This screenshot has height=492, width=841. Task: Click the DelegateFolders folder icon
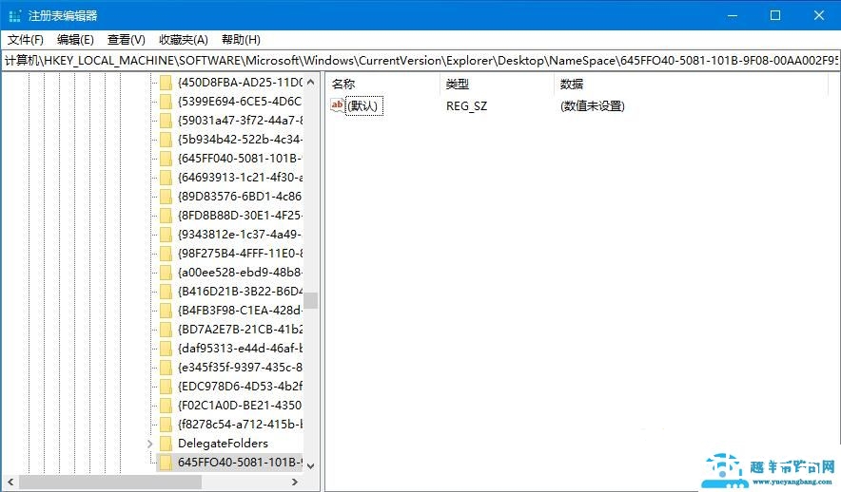[x=166, y=444]
